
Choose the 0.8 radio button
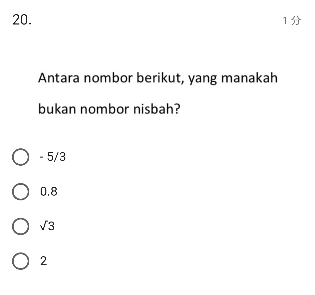point(20,192)
